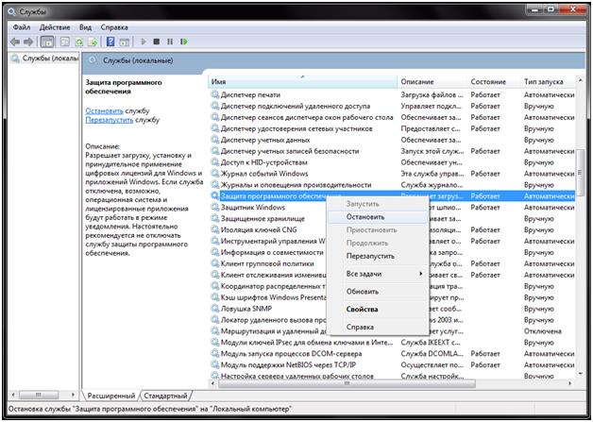Image resolution: width=593 pixels, height=422 pixels.
Task: Select Службы (локальные) in the tree pane
Action: pos(44,59)
